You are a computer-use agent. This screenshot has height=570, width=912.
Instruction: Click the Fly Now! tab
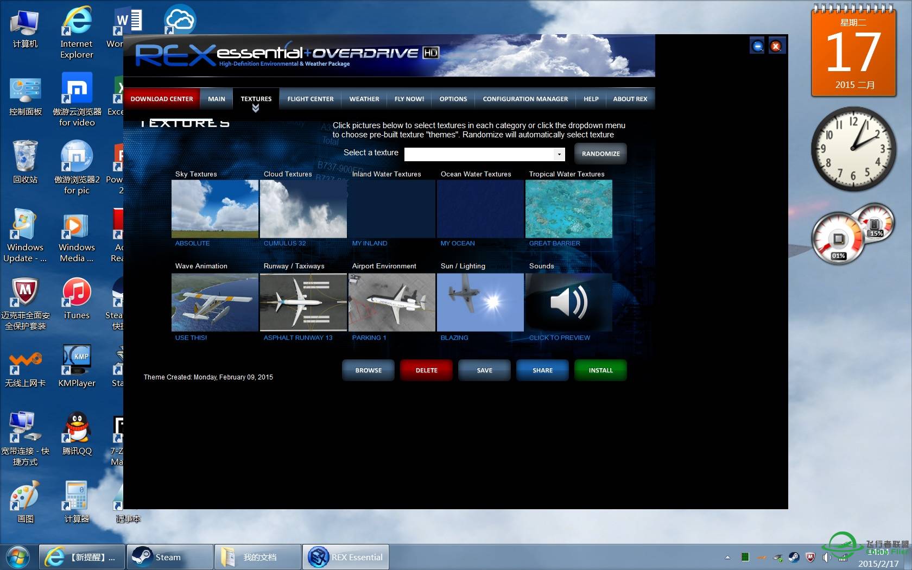(x=409, y=99)
